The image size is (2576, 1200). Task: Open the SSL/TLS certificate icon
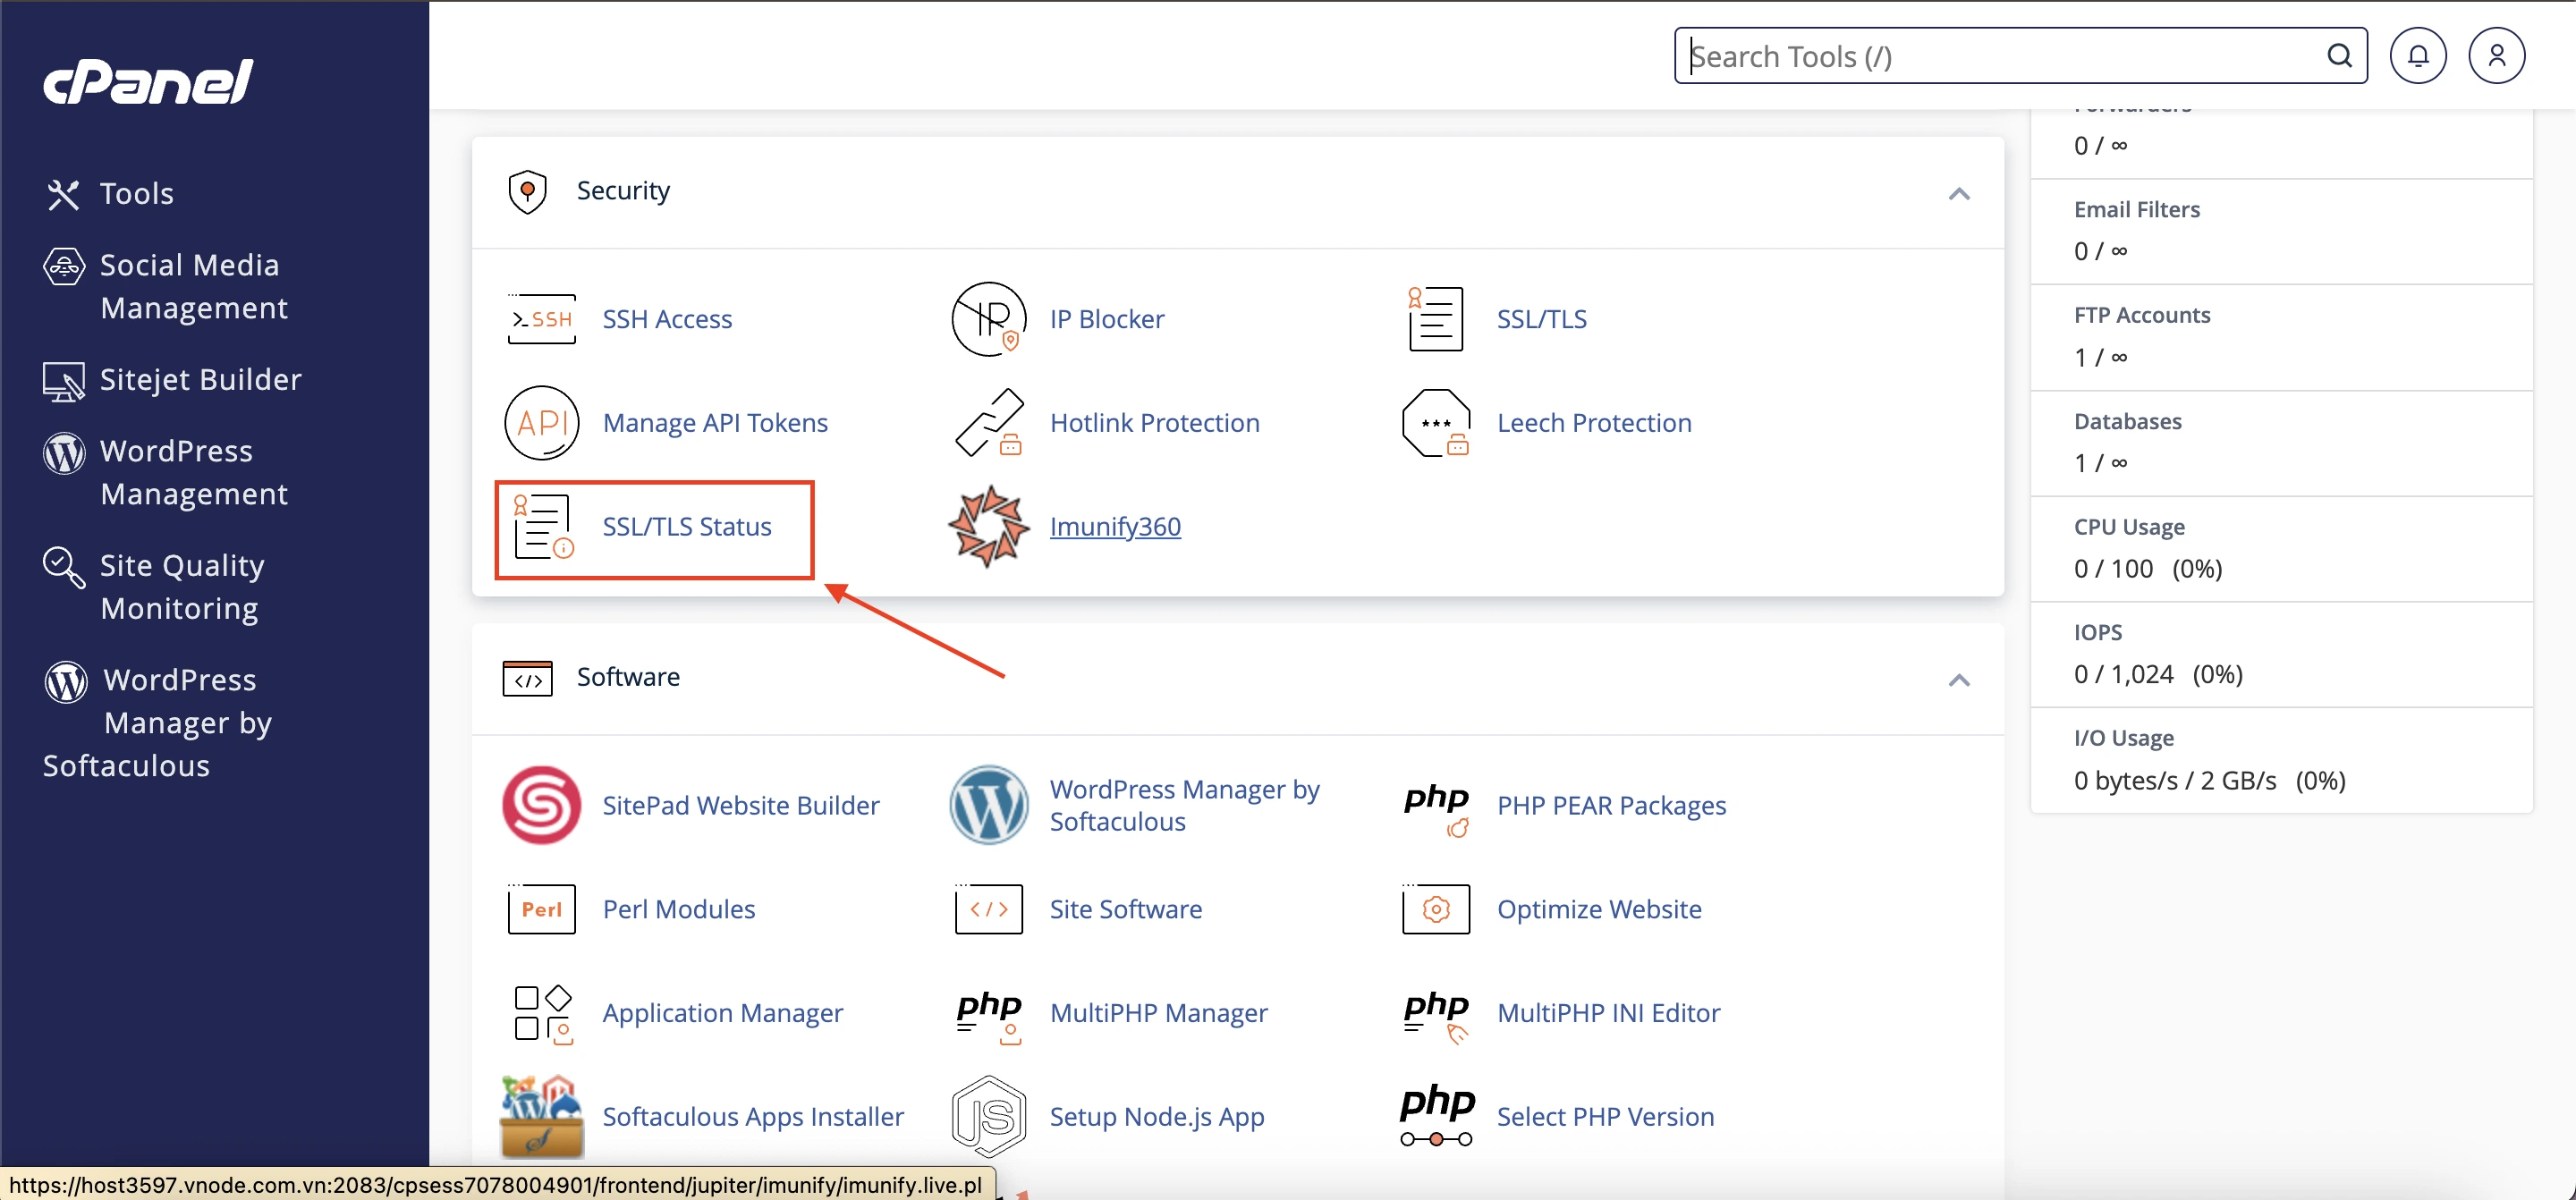[1435, 319]
